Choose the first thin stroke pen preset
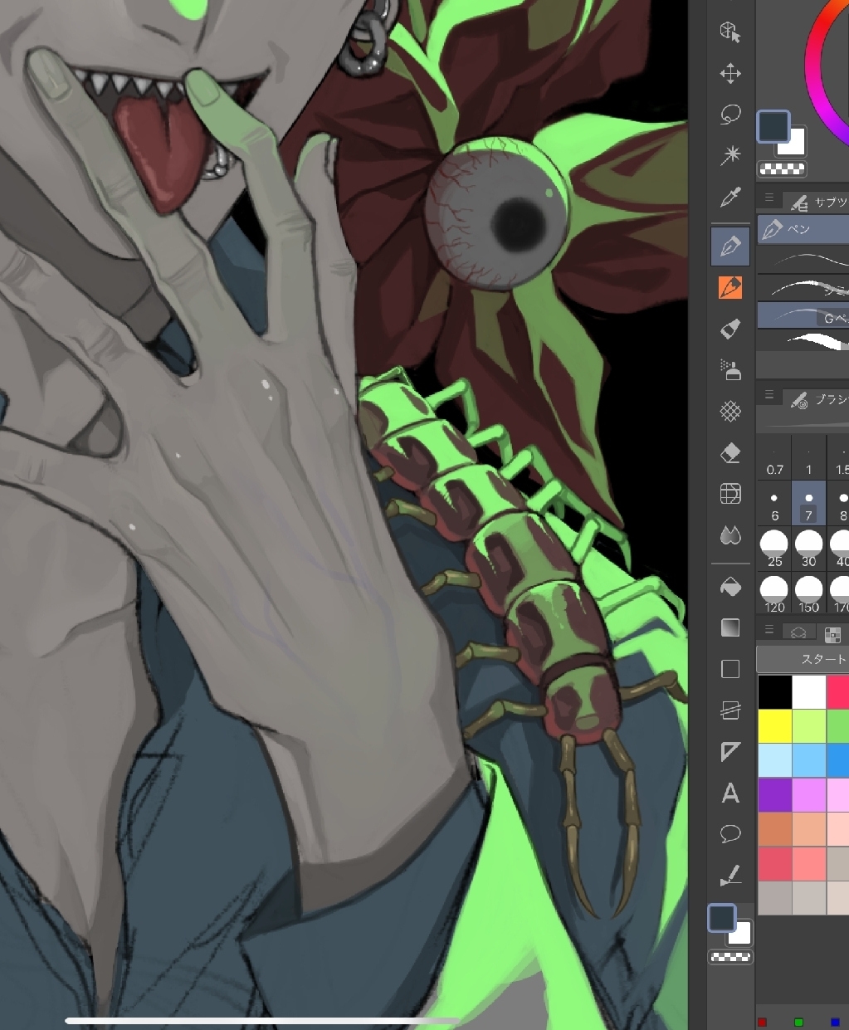 pyautogui.click(x=803, y=260)
